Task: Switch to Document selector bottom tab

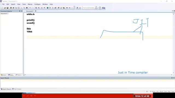Action: 11,75
